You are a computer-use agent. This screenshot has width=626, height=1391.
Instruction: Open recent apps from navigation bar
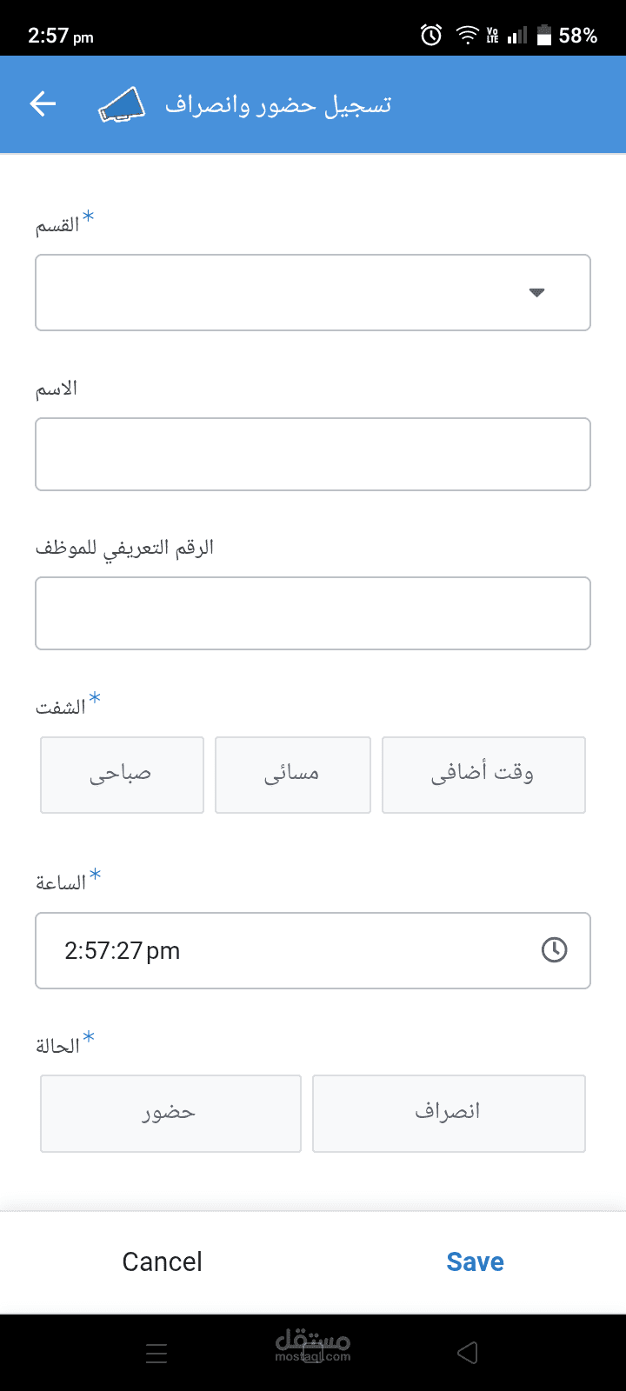pyautogui.click(x=156, y=1353)
